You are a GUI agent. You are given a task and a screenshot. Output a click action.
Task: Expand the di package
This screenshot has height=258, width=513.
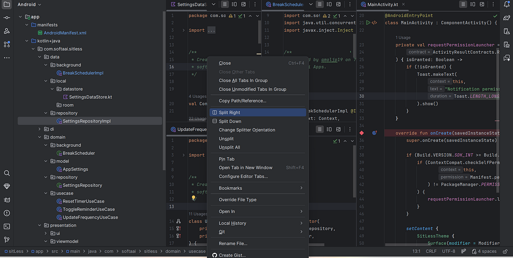(40, 129)
